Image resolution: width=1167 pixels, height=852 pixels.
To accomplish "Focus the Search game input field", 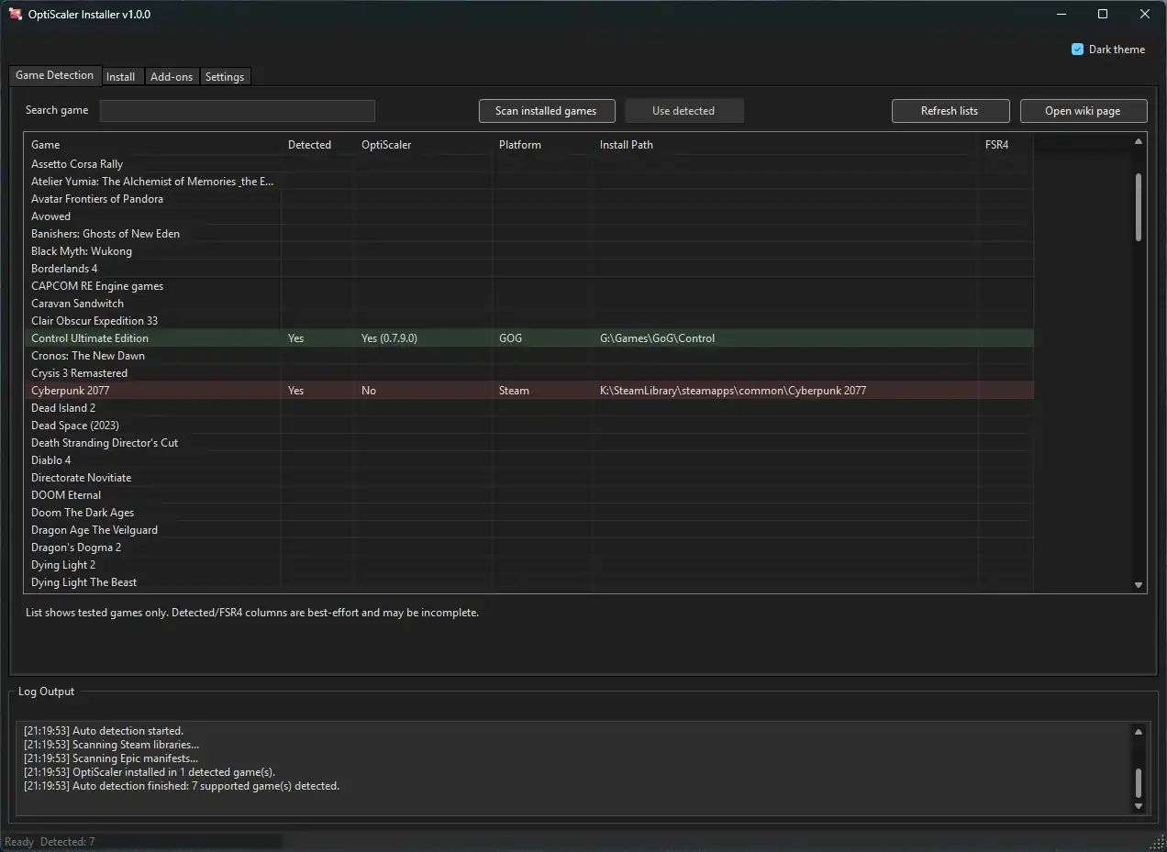I will [x=238, y=111].
